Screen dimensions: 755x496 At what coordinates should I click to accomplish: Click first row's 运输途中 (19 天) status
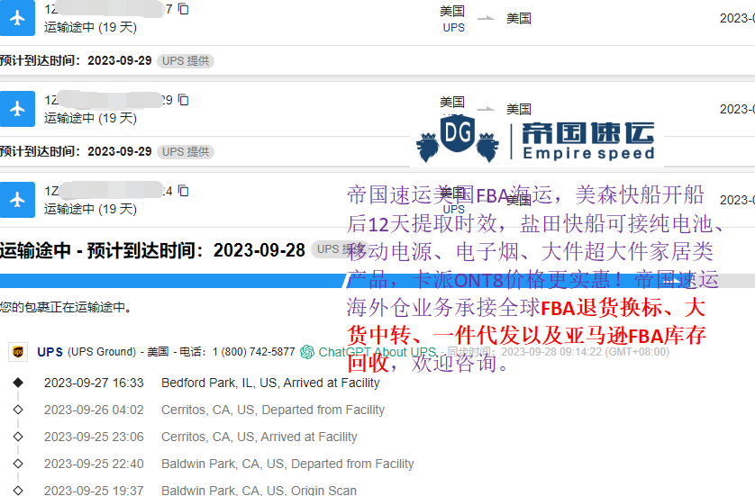(90, 27)
